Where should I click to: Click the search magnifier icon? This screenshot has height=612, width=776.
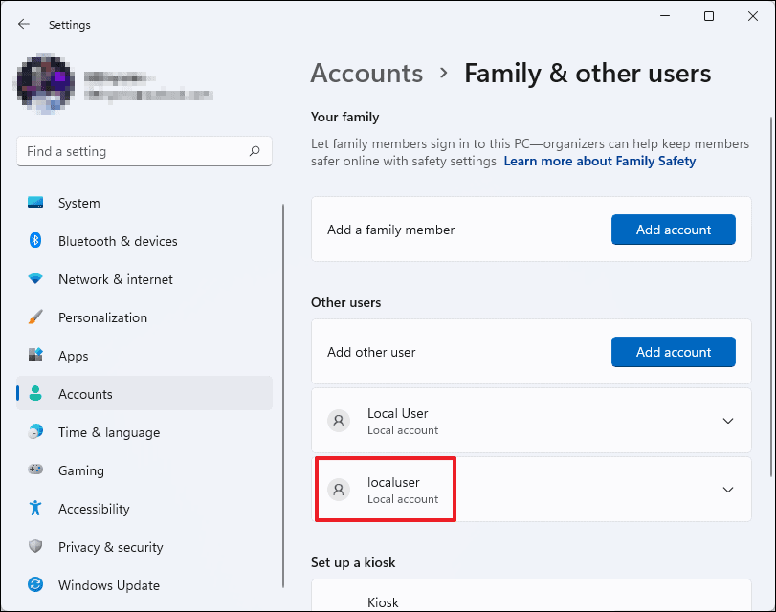255,151
